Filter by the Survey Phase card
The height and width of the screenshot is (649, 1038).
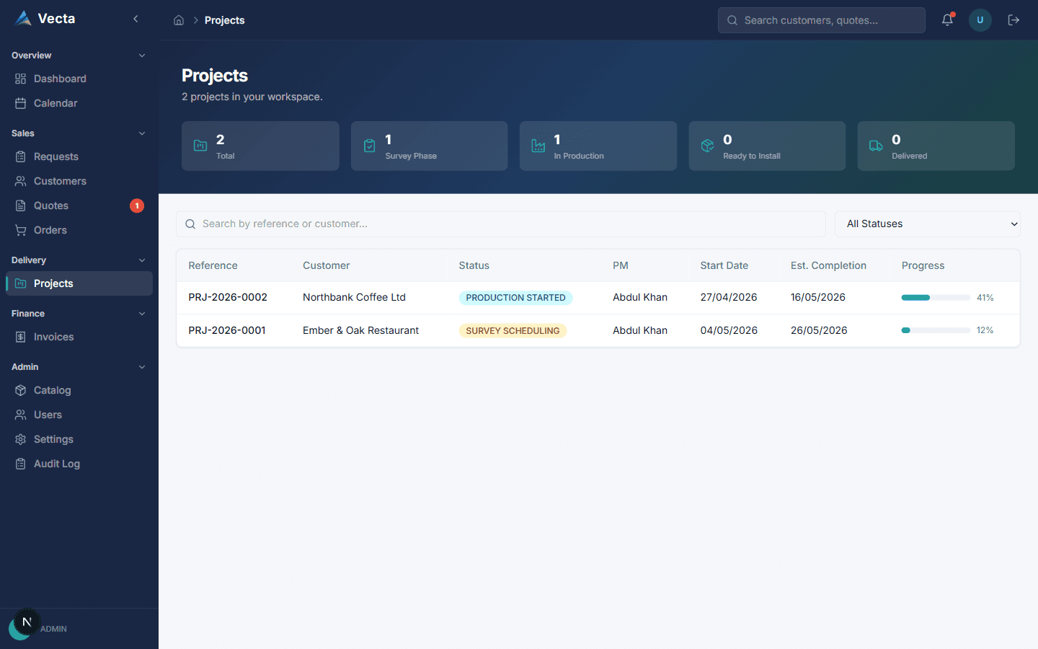pos(429,146)
